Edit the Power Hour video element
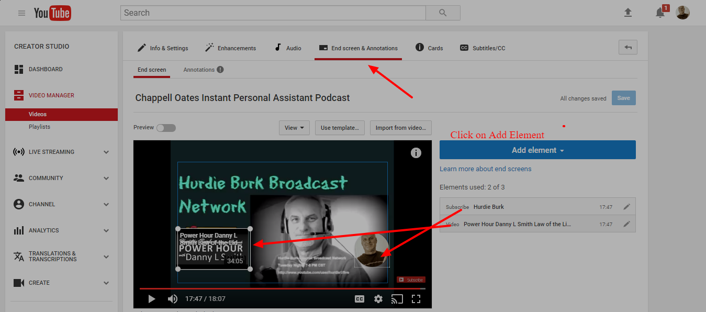Screen dimensions: 706x312 pos(626,224)
